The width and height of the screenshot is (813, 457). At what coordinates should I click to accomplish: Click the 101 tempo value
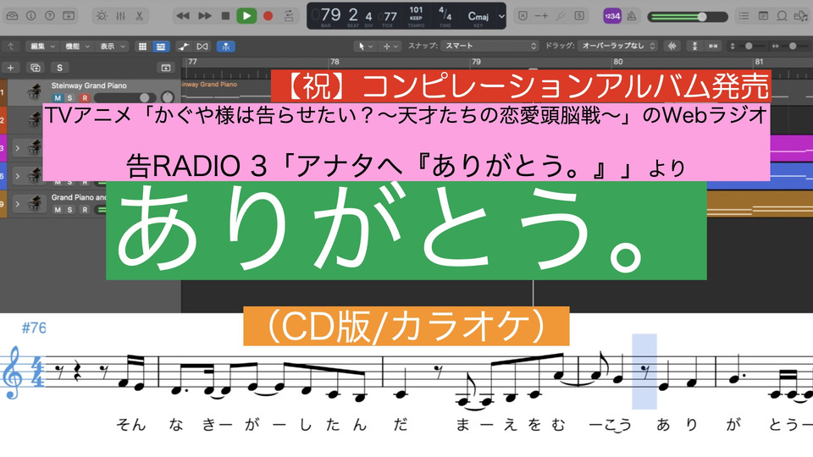click(x=416, y=10)
